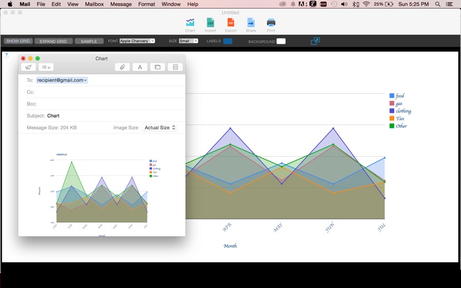Click the chart image in message body
Viewport: 461px width, 288px height.
[102, 194]
